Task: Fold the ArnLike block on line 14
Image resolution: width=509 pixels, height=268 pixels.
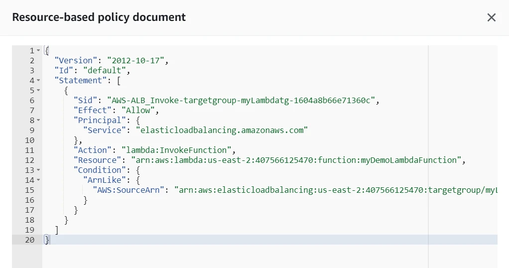Action: pyautogui.click(x=38, y=180)
